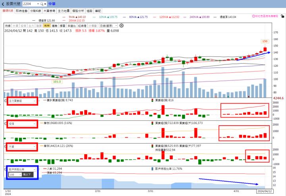
Task: Click the 5MA 140.10 legend entry
Action: (77, 17)
